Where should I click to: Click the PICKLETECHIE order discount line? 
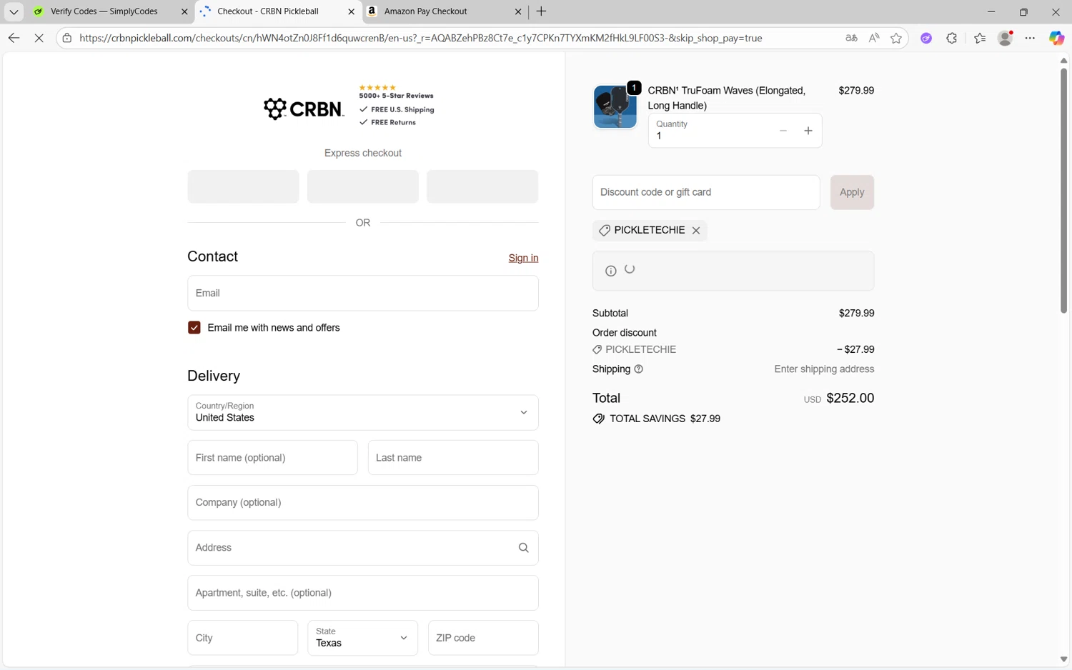coord(733,349)
